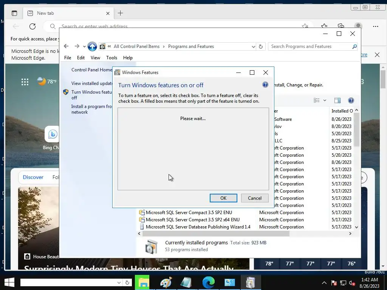Click scroll-down arrow of programs list
Viewport: 387px width, 290px height.
pyautogui.click(x=356, y=227)
